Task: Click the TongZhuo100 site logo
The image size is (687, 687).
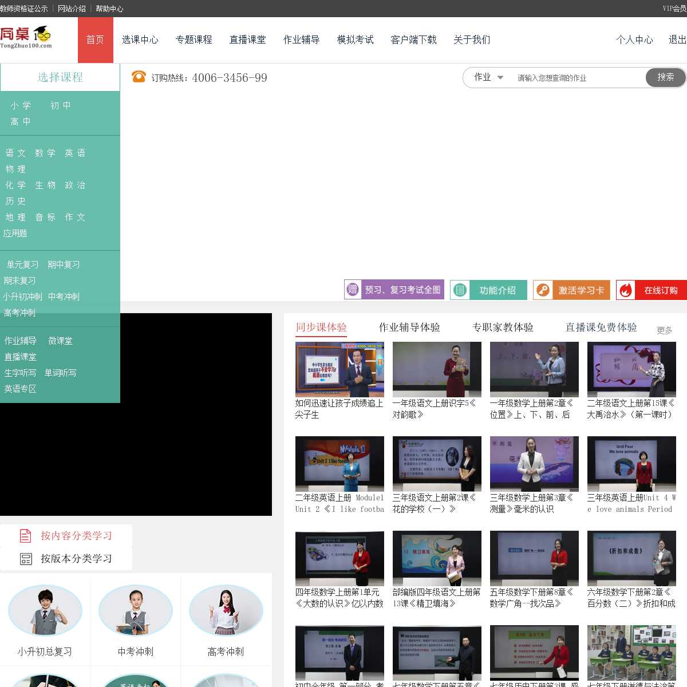Action: (x=26, y=37)
